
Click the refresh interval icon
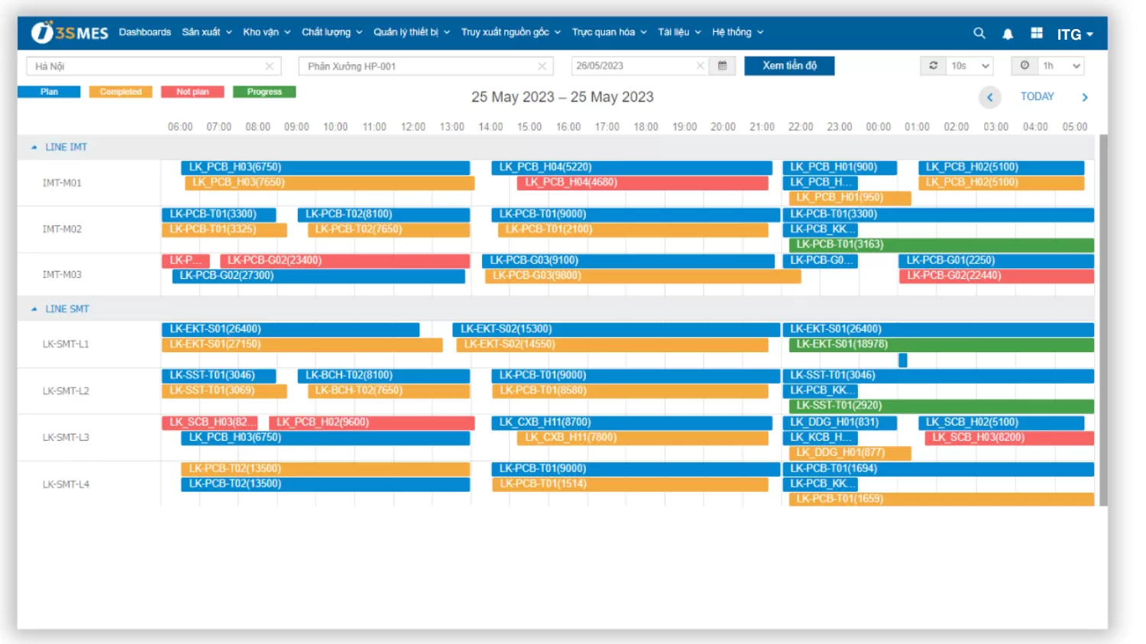coord(933,66)
